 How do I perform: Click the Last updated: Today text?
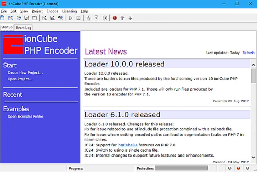click(x=223, y=53)
